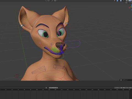Screen dimensions: 132x99
Task: Click frame 150 on timeline ruler
Action: (x=68, y=90)
